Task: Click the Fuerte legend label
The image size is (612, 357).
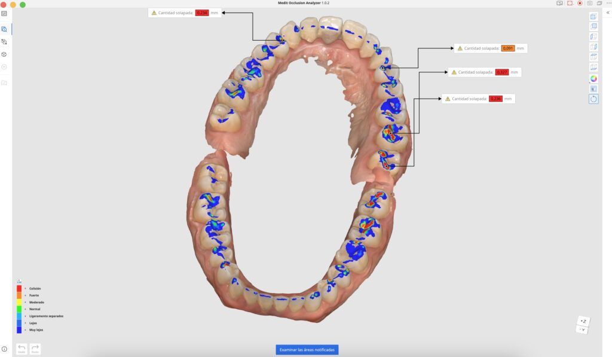Action: click(x=34, y=295)
